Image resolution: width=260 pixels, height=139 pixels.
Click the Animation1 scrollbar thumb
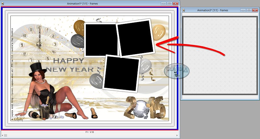click(6, 135)
